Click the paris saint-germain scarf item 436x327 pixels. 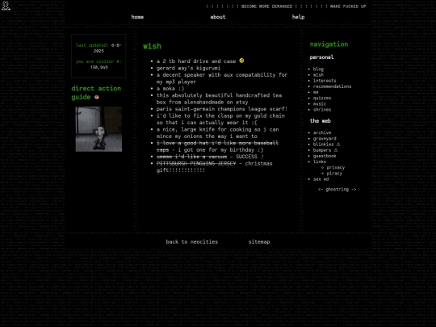pyautogui.click(x=222, y=109)
